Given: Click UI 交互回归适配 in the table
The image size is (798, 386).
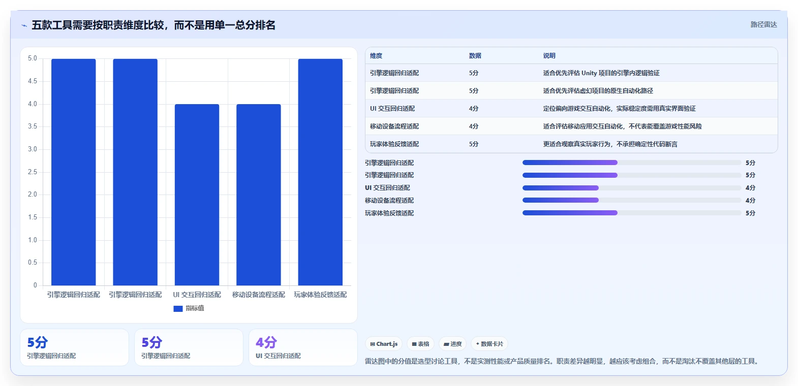Looking at the screenshot, I should pos(392,109).
